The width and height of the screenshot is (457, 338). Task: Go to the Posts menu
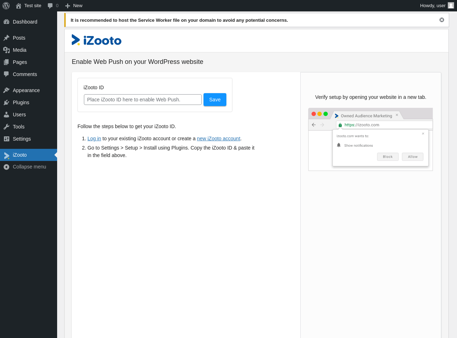pos(19,38)
